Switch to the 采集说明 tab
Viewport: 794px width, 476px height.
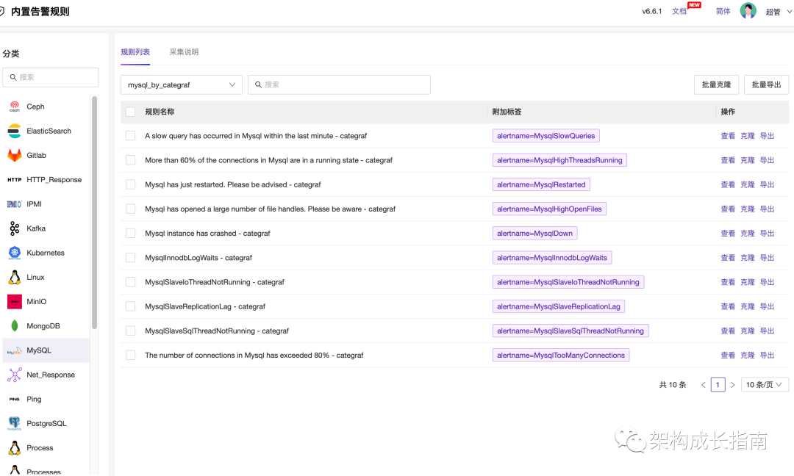[184, 52]
